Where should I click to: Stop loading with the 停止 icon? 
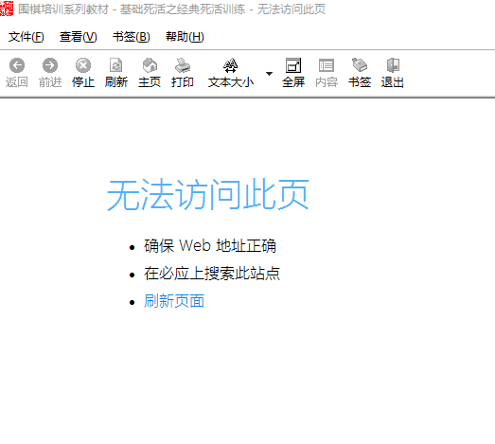83,65
